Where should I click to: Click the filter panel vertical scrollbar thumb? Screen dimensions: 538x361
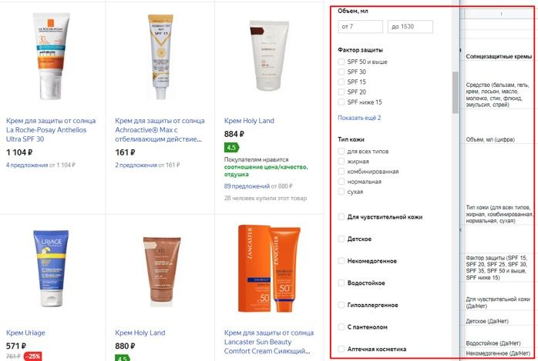point(456,92)
